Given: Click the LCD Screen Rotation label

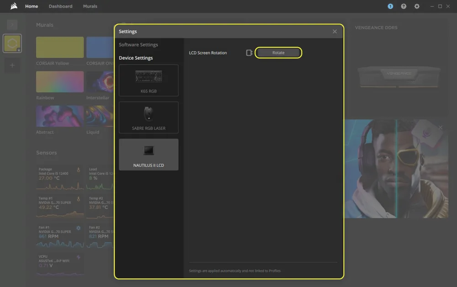Looking at the screenshot, I should [208, 53].
